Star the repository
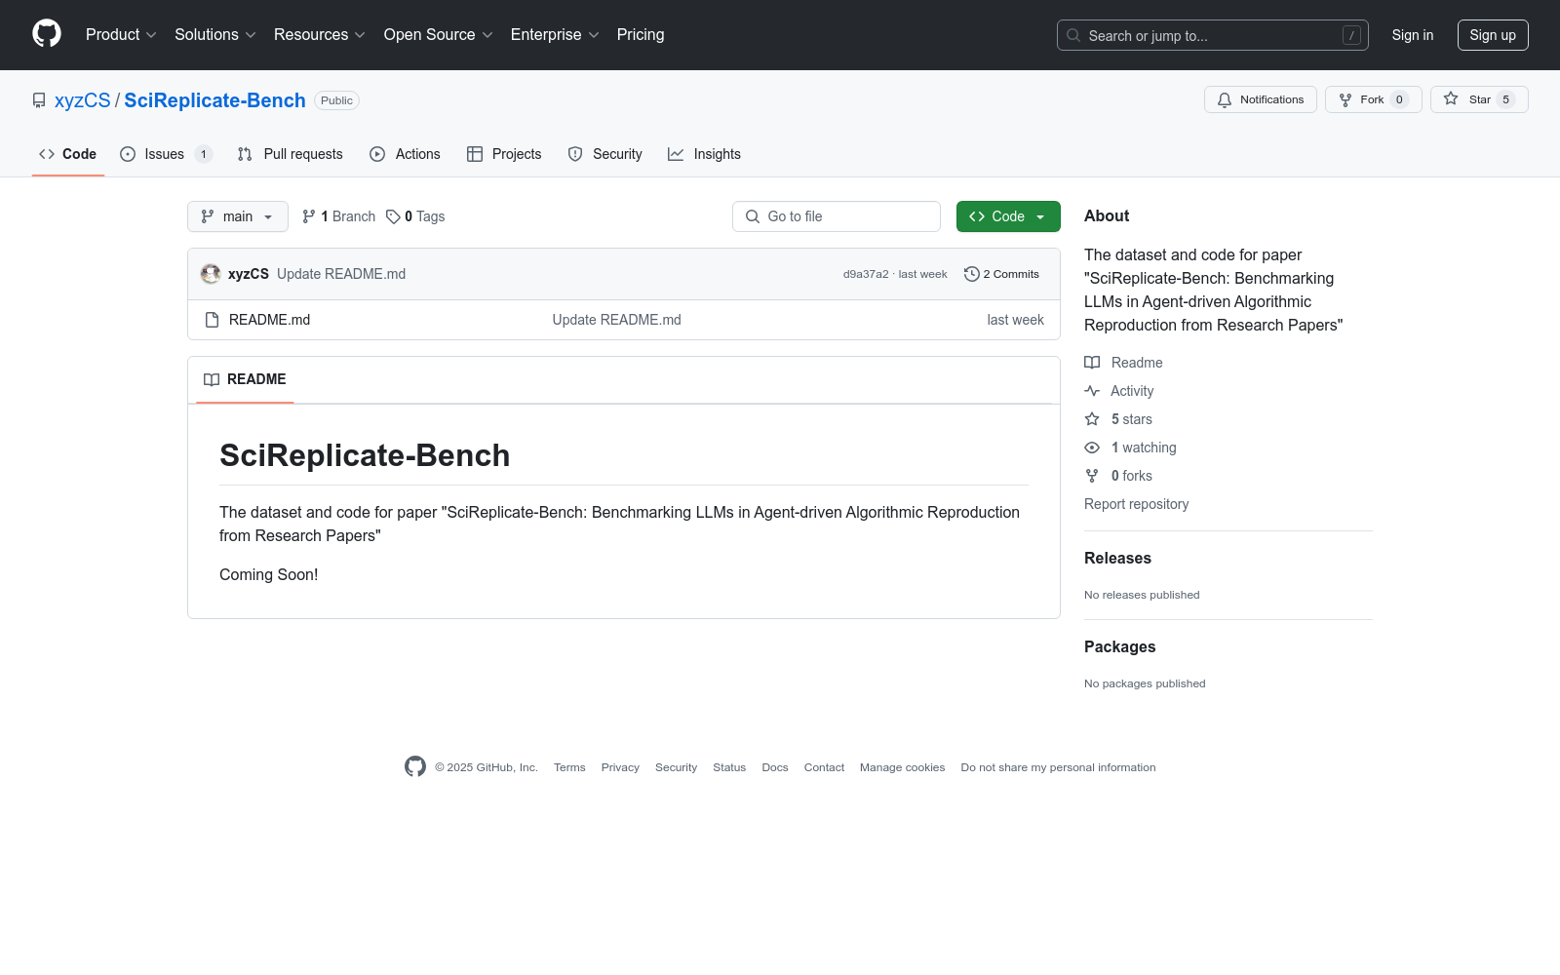Image resolution: width=1560 pixels, height=975 pixels. coord(1479,99)
